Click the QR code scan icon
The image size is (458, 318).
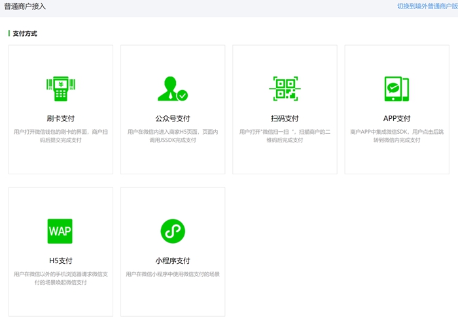[285, 89]
